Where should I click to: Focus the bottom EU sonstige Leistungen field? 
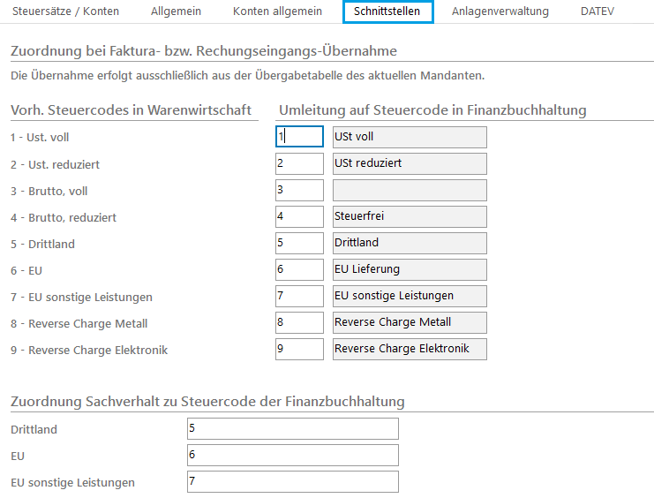[x=292, y=481]
